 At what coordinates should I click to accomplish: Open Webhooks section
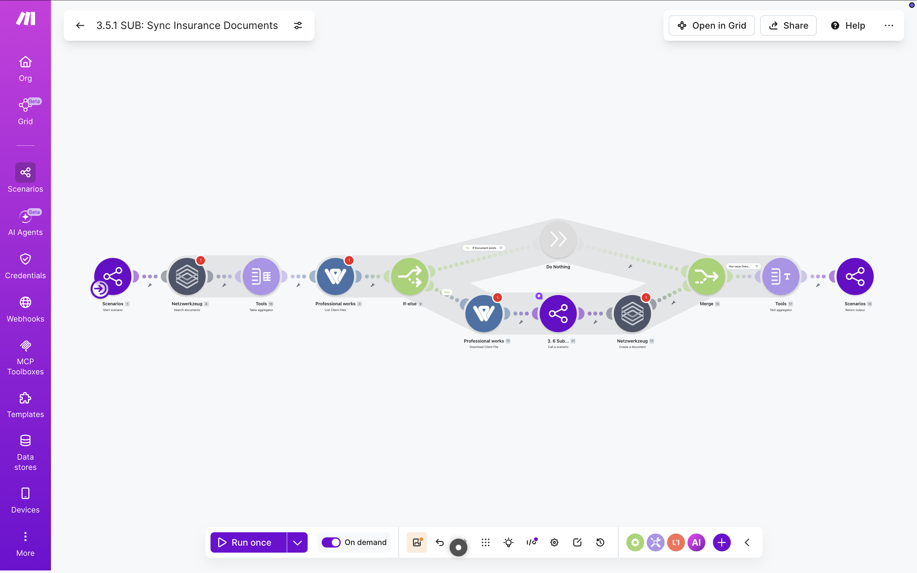25,310
